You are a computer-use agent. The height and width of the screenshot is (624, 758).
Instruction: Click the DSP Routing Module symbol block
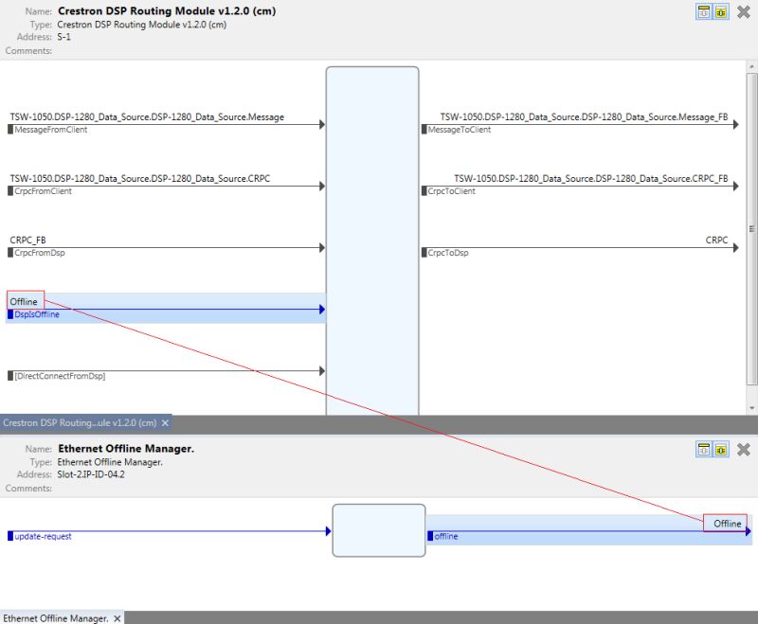pos(372,241)
